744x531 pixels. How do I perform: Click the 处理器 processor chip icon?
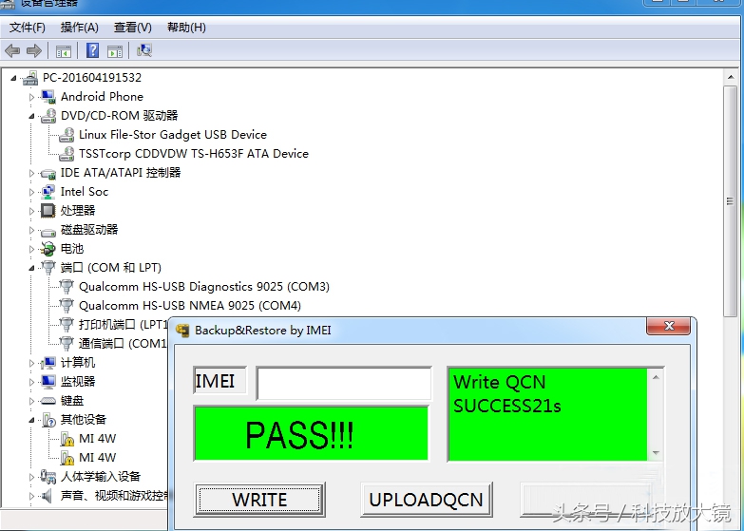48,211
